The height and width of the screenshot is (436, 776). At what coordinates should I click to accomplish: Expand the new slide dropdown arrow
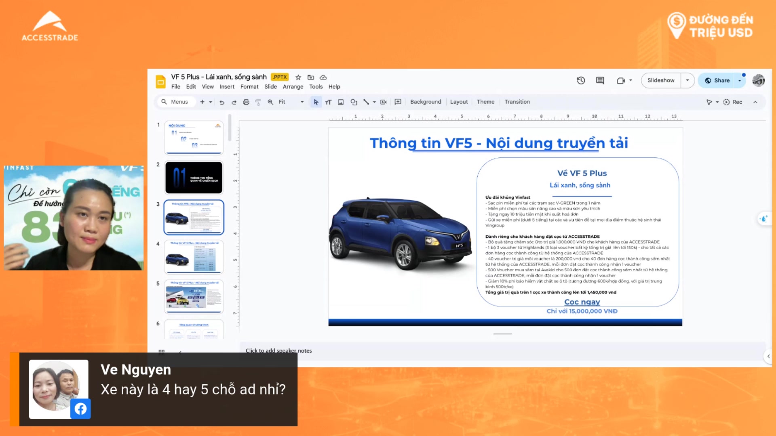click(x=211, y=102)
